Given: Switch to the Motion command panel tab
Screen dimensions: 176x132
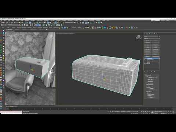Looking at the screenshot, I should (152, 34).
